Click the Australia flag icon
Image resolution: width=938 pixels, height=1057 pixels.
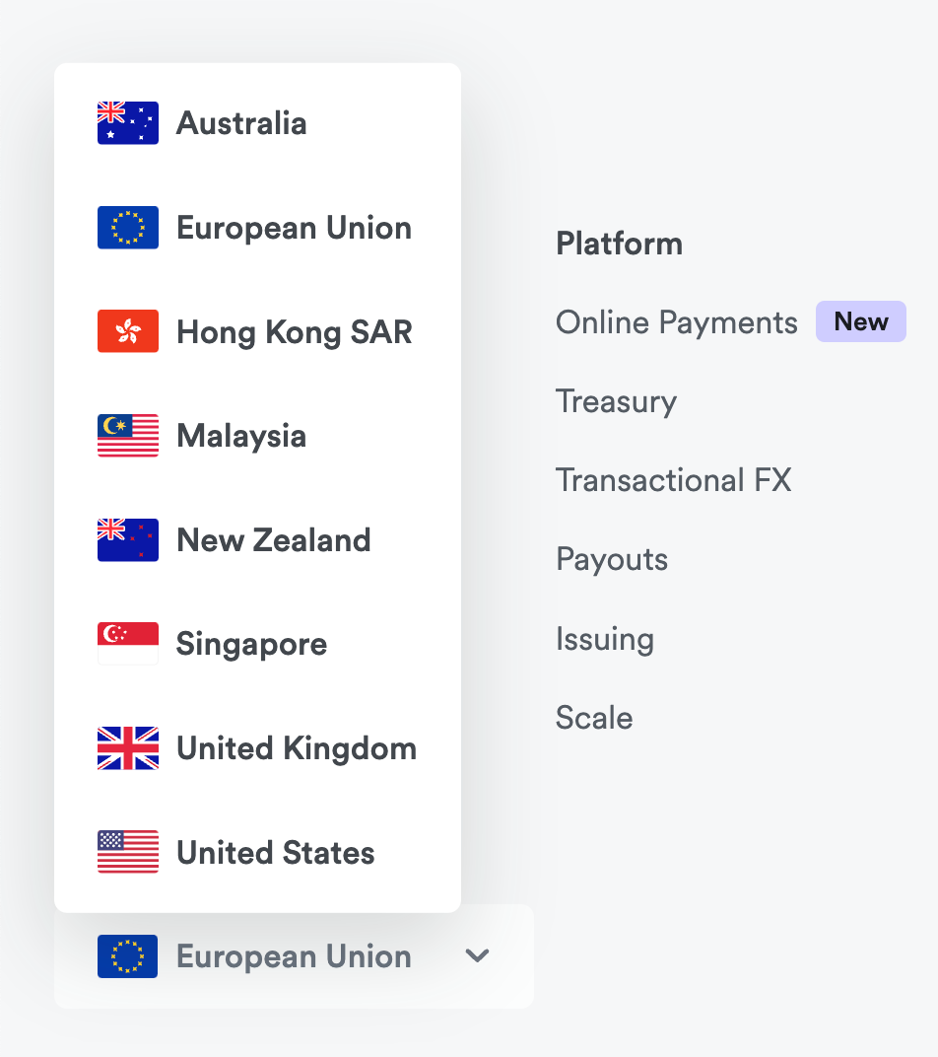pyautogui.click(x=128, y=123)
